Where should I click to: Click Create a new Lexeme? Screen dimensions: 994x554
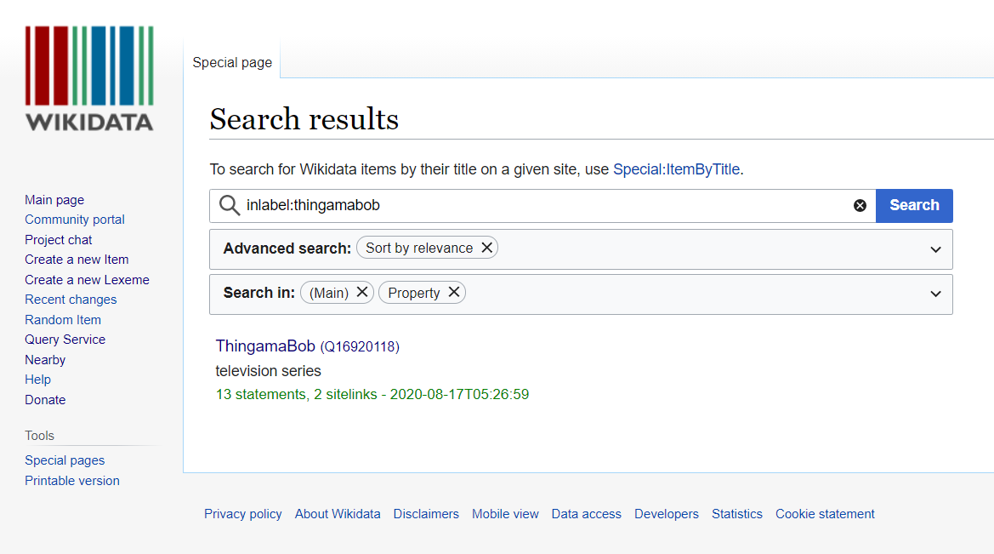click(87, 280)
